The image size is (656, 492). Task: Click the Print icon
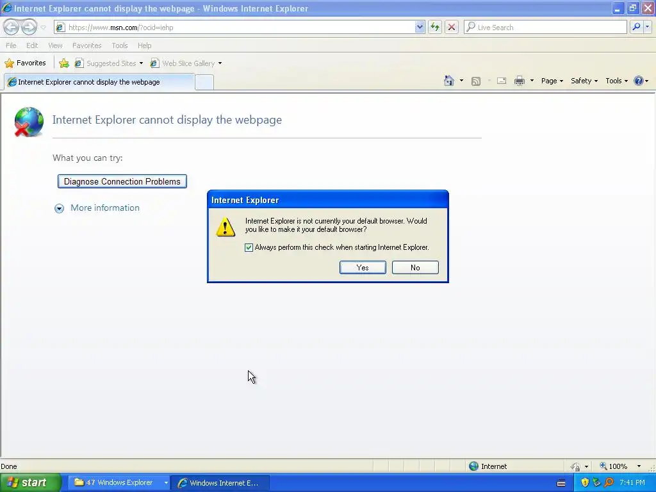tap(519, 81)
